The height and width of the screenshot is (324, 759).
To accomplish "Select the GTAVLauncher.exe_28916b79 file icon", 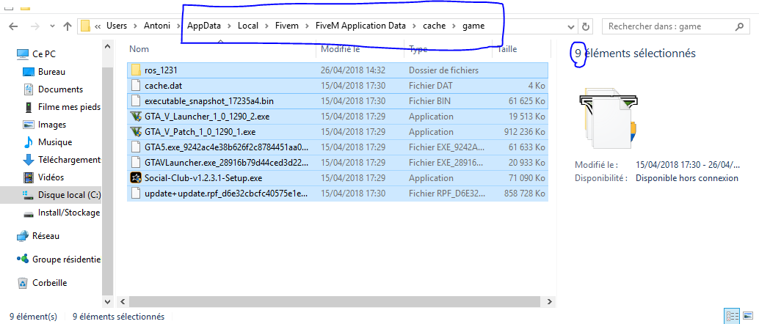I will [136, 163].
